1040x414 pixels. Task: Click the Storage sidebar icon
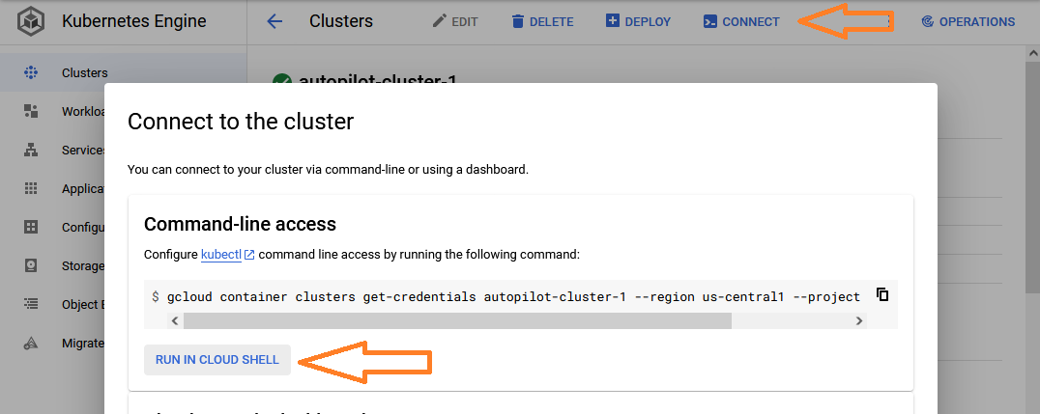pyautogui.click(x=31, y=265)
